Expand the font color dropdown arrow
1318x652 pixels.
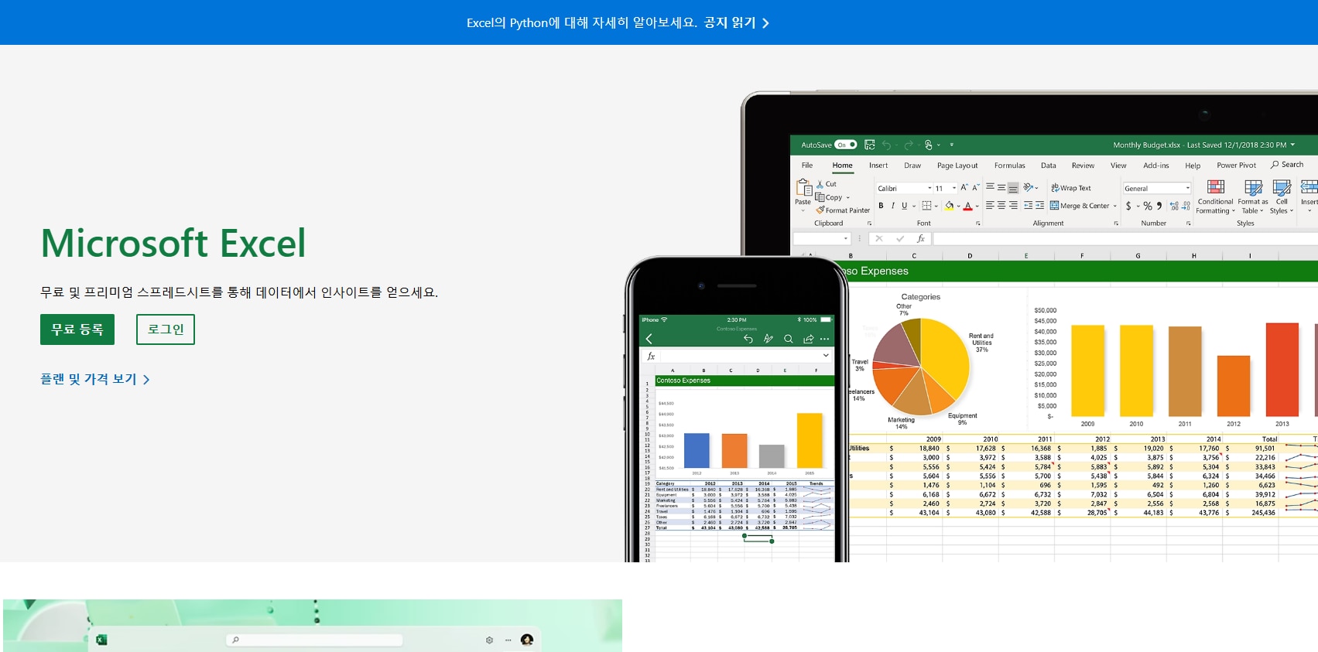[977, 207]
